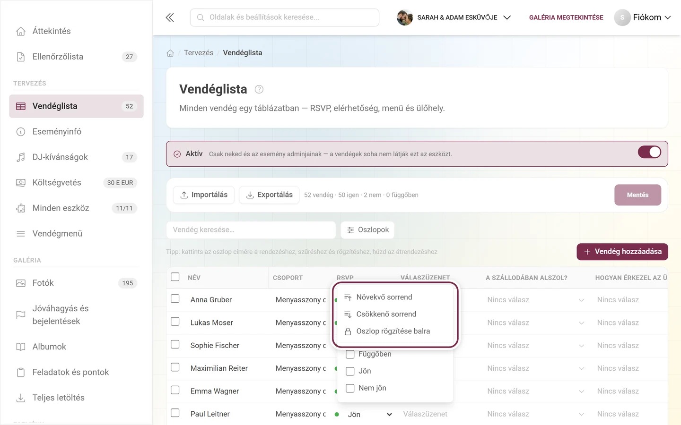Open the Fiókom account dropdown

click(x=643, y=17)
